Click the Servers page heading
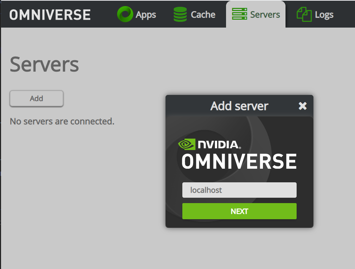 [x=44, y=64]
